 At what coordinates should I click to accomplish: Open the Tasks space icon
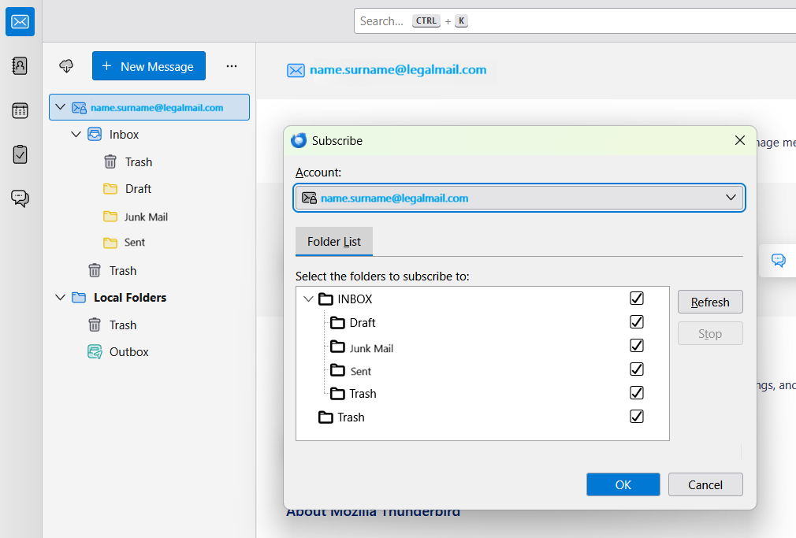(20, 154)
